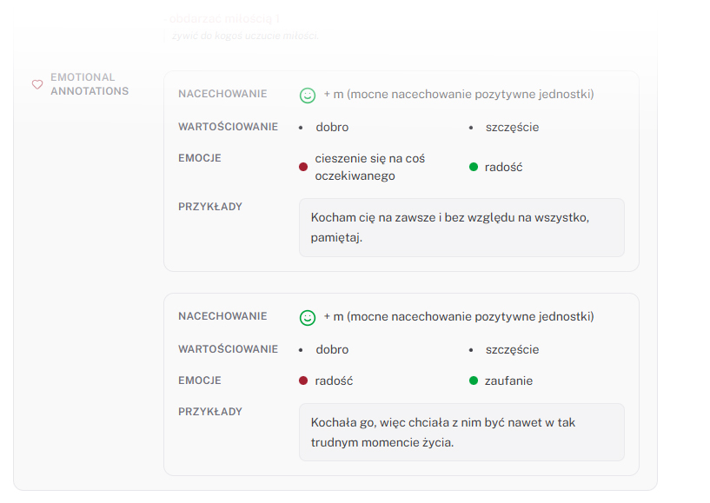Click the green smiley in second annotation card
This screenshot has width=710, height=503.
tap(308, 317)
